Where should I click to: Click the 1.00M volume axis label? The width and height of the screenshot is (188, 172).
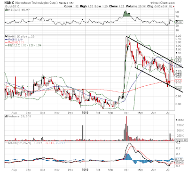[x=180, y=120]
